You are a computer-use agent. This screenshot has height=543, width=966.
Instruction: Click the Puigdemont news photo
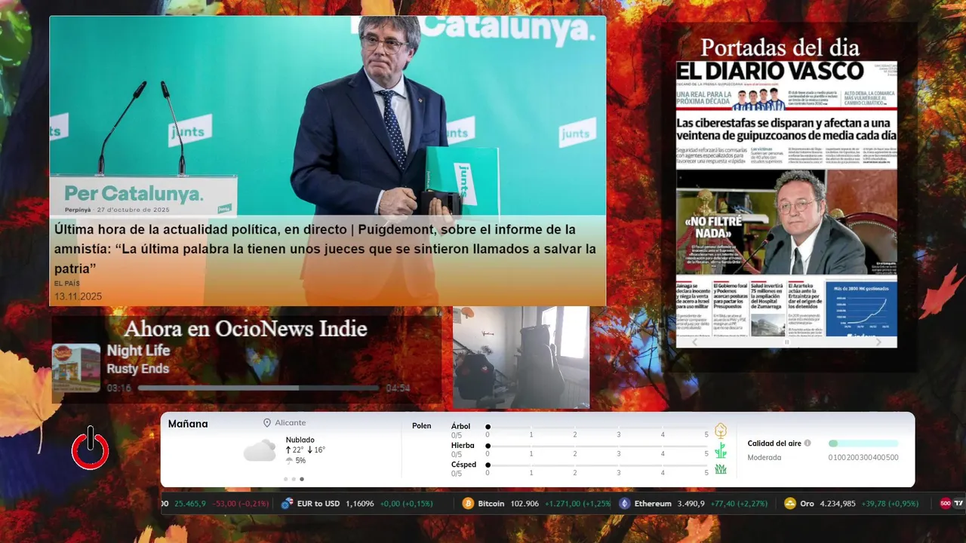point(328,117)
